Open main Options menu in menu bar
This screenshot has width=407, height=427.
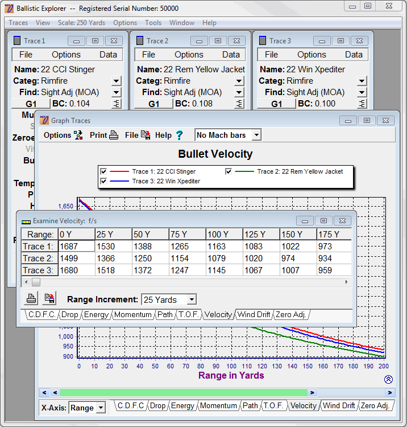(125, 23)
